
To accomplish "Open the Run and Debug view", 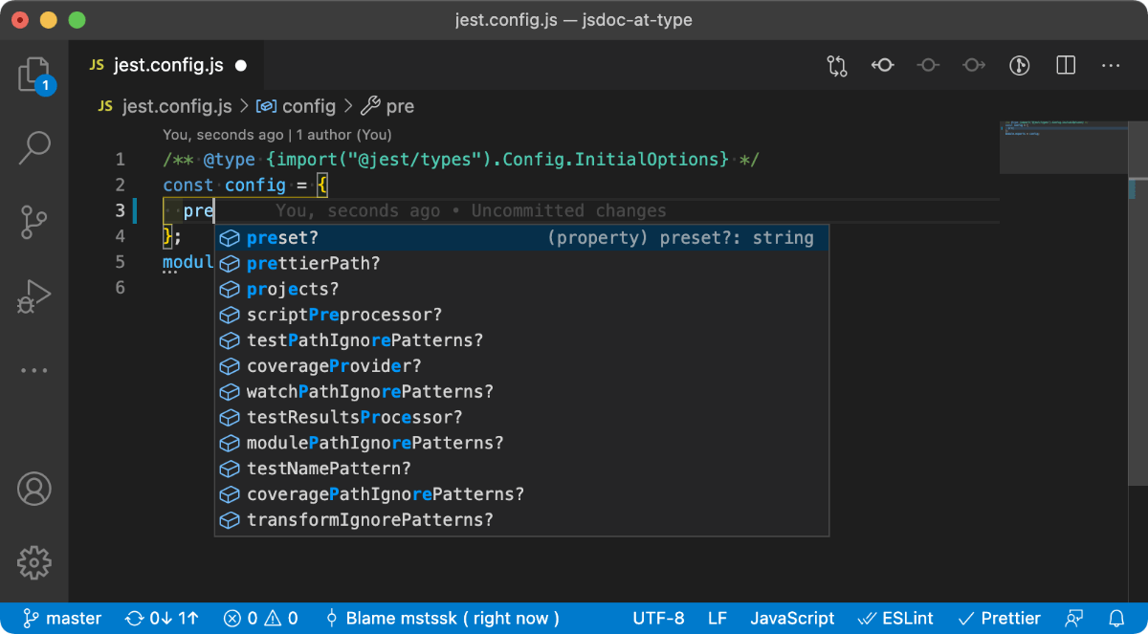I will tap(34, 296).
